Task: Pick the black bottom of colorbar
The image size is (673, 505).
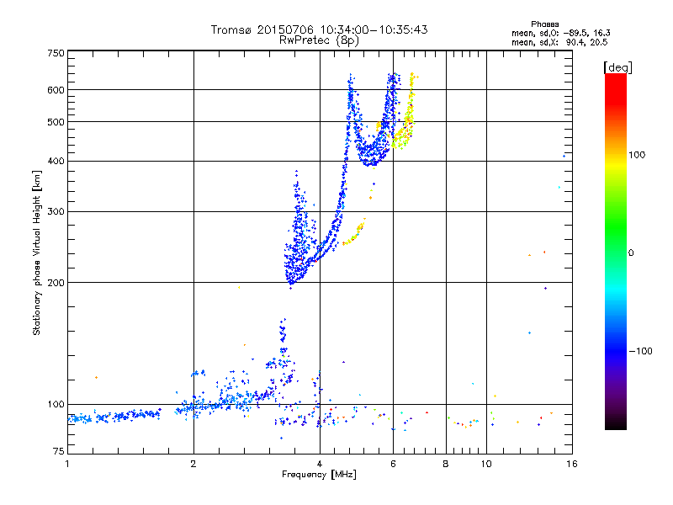Action: [x=616, y=423]
